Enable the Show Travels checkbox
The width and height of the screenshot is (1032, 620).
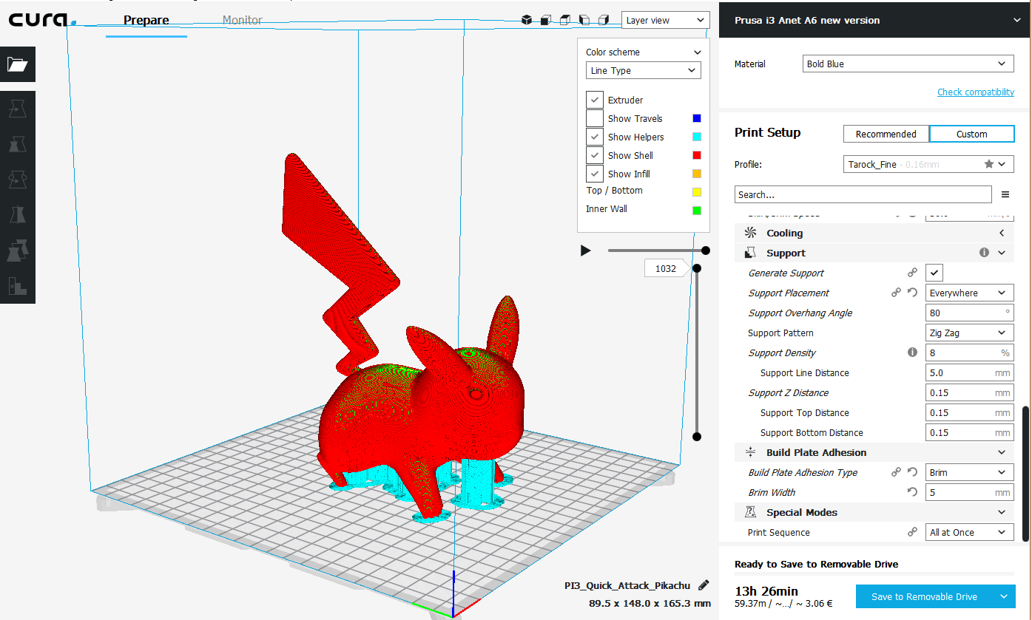(595, 118)
